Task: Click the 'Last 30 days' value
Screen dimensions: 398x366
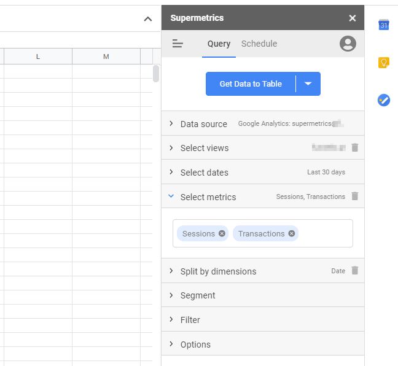Action: pos(326,172)
